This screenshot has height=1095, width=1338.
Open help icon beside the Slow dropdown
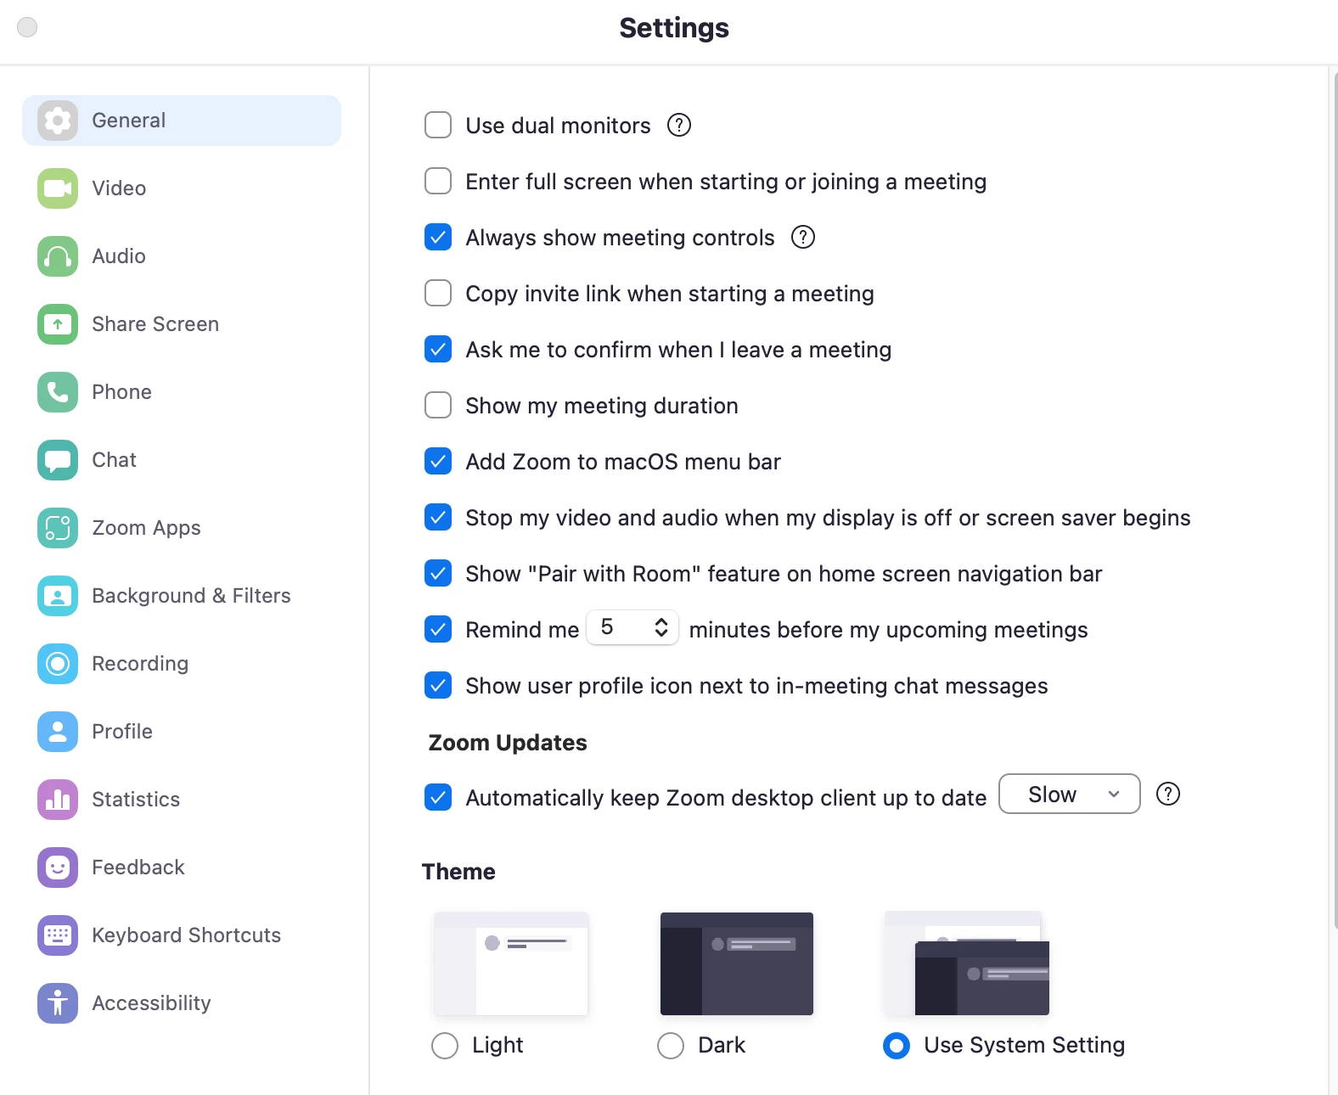1168,795
